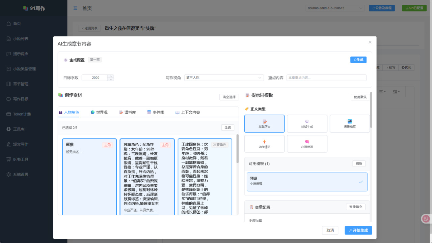Image resolution: width=432 pixels, height=243 pixels.
Task: Click the 清空选择 button
Action: click(x=229, y=97)
